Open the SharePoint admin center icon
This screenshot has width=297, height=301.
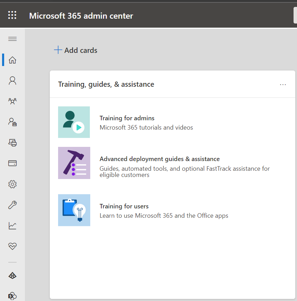coord(12,296)
